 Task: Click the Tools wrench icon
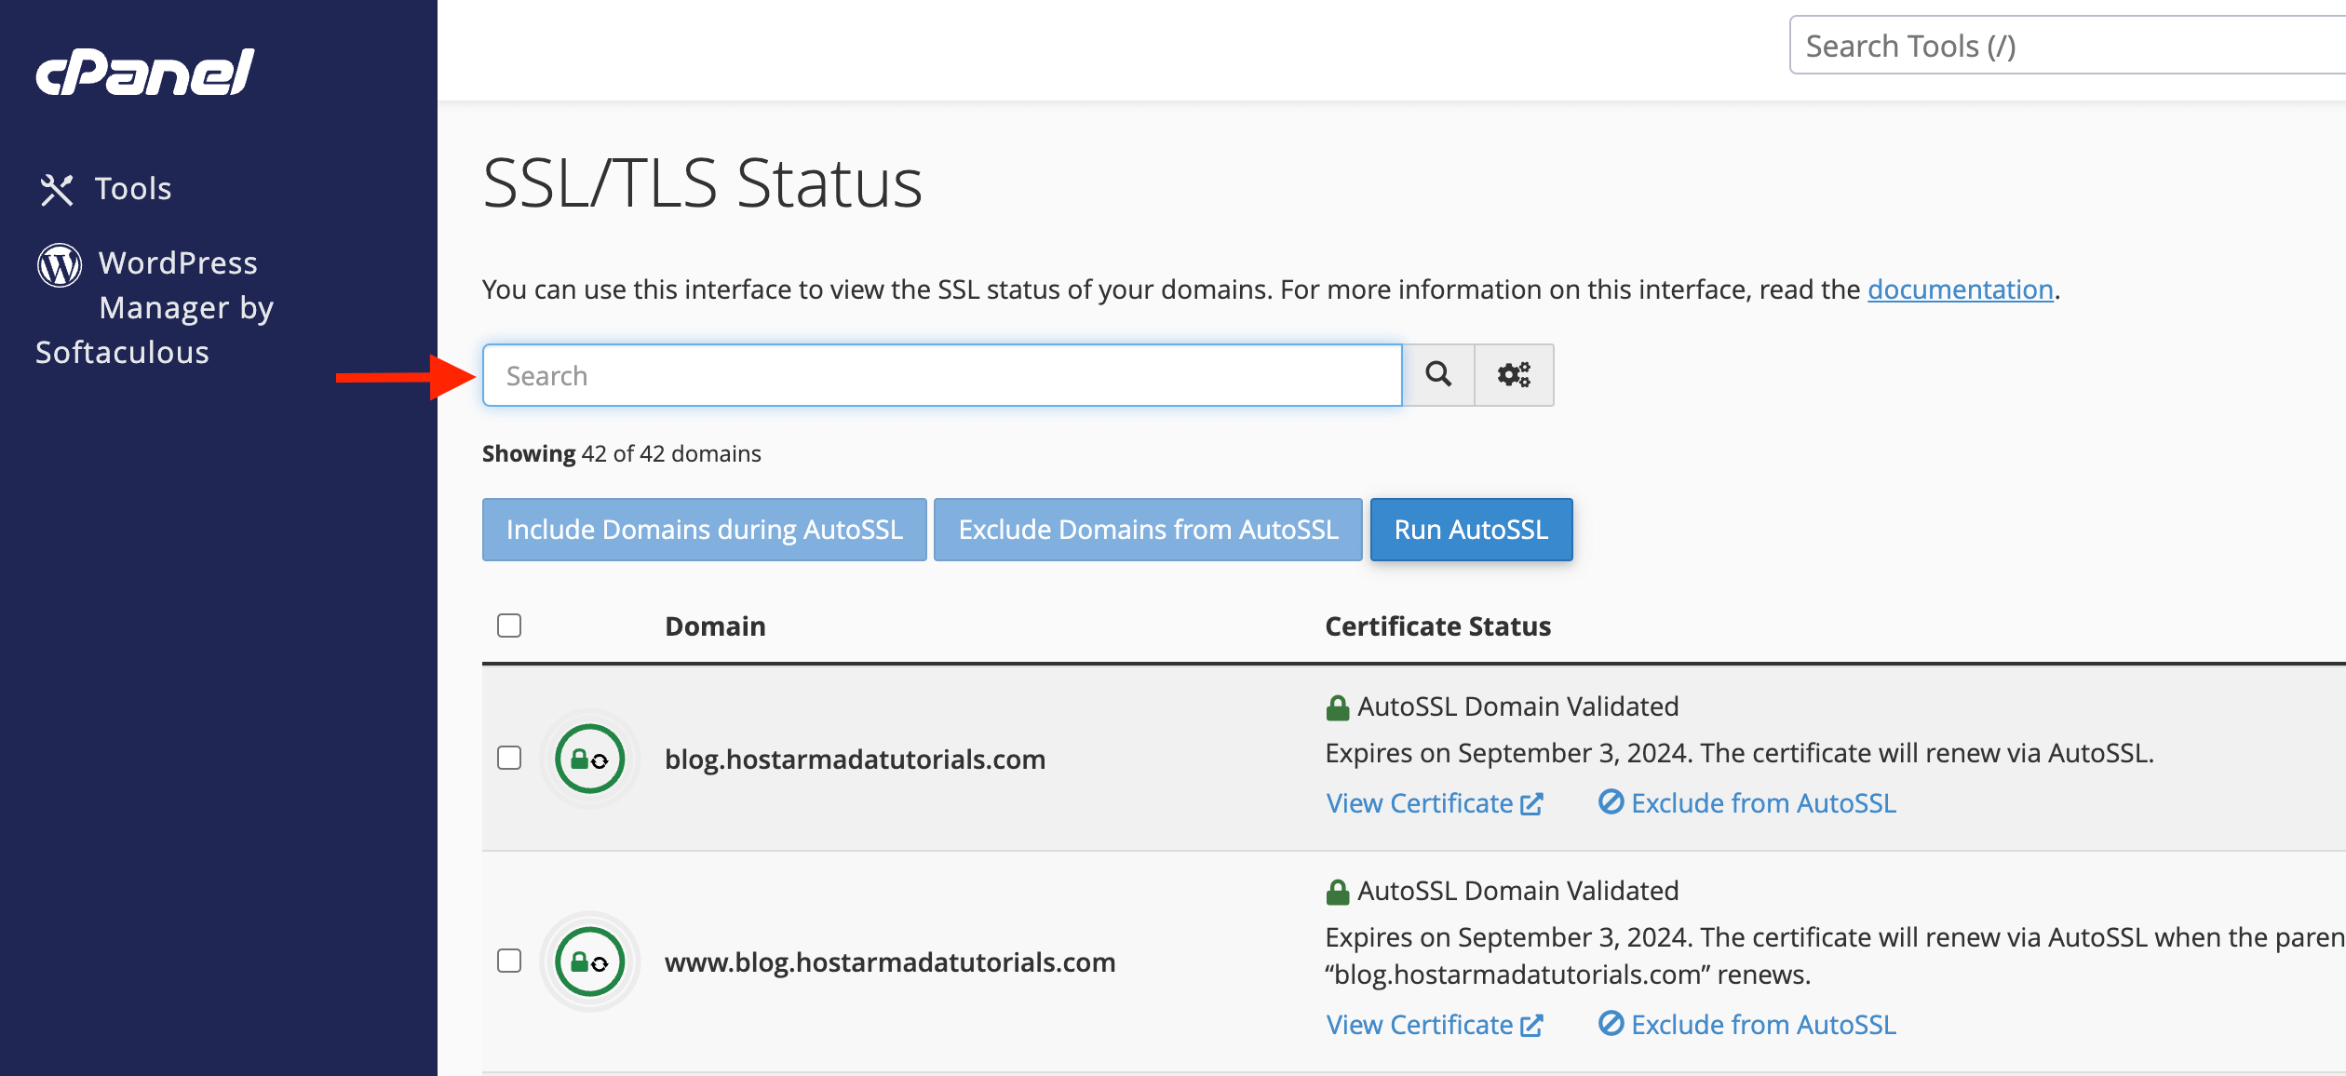pos(56,190)
